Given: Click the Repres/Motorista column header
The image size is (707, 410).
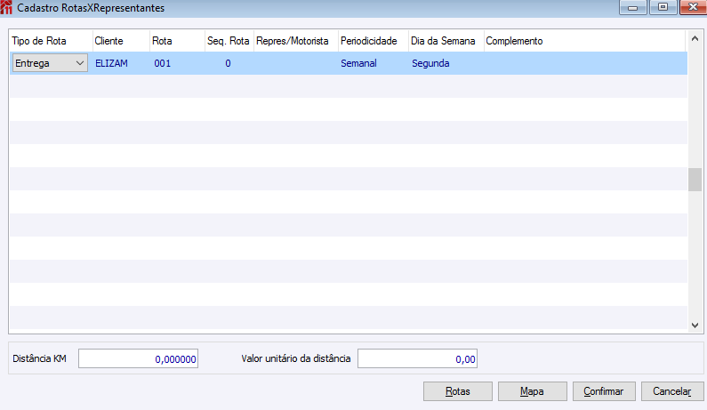Looking at the screenshot, I should pyautogui.click(x=296, y=41).
